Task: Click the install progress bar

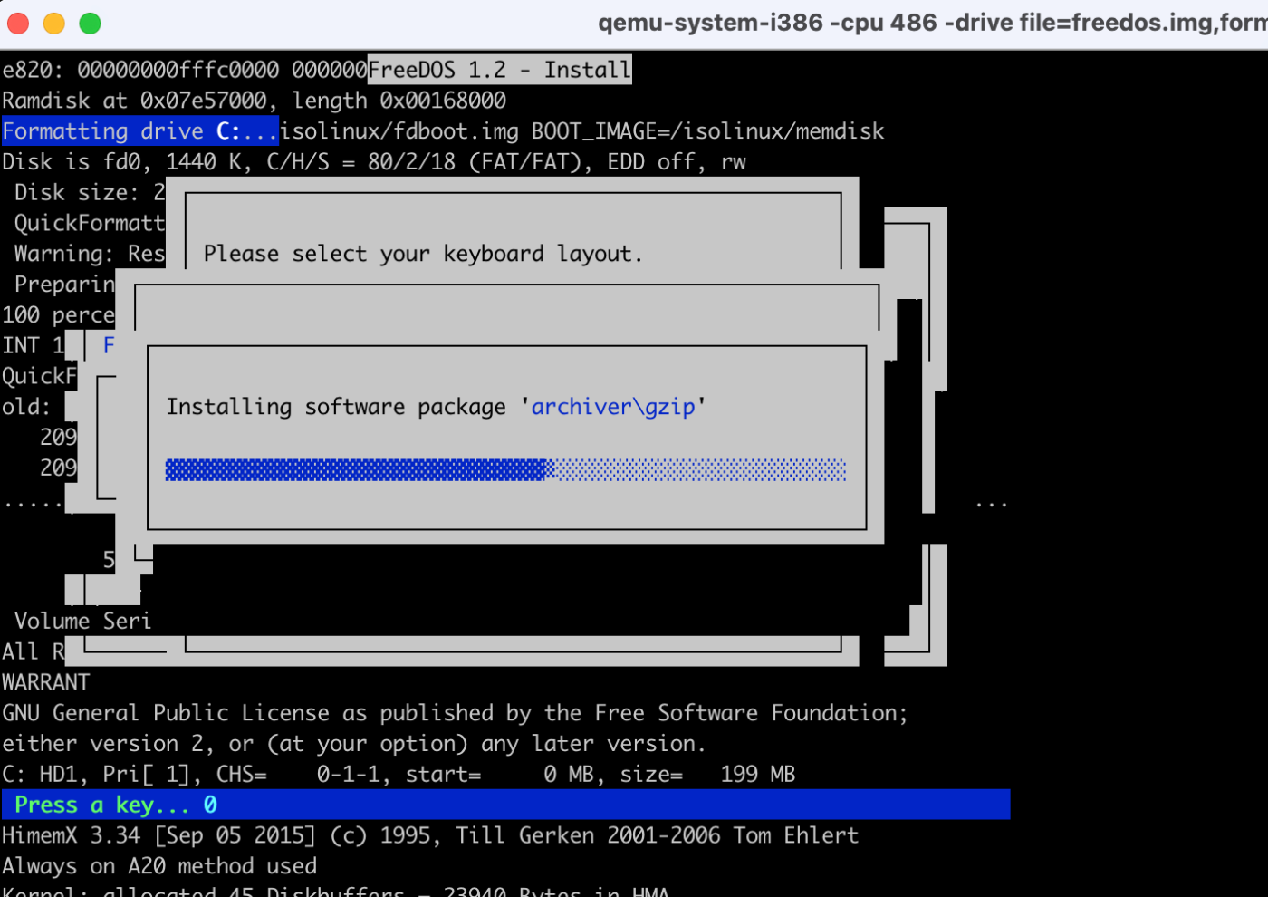Action: 505,469
